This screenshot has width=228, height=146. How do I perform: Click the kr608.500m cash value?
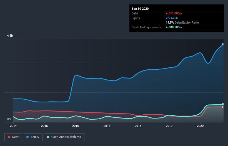point(174,27)
